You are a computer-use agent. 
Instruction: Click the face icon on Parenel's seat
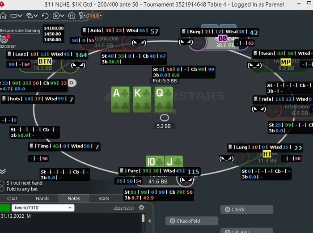186,180
